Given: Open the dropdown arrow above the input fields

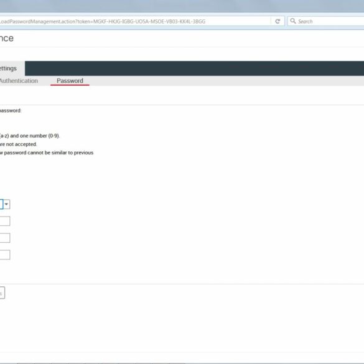Looking at the screenshot, I should tap(6, 204).
